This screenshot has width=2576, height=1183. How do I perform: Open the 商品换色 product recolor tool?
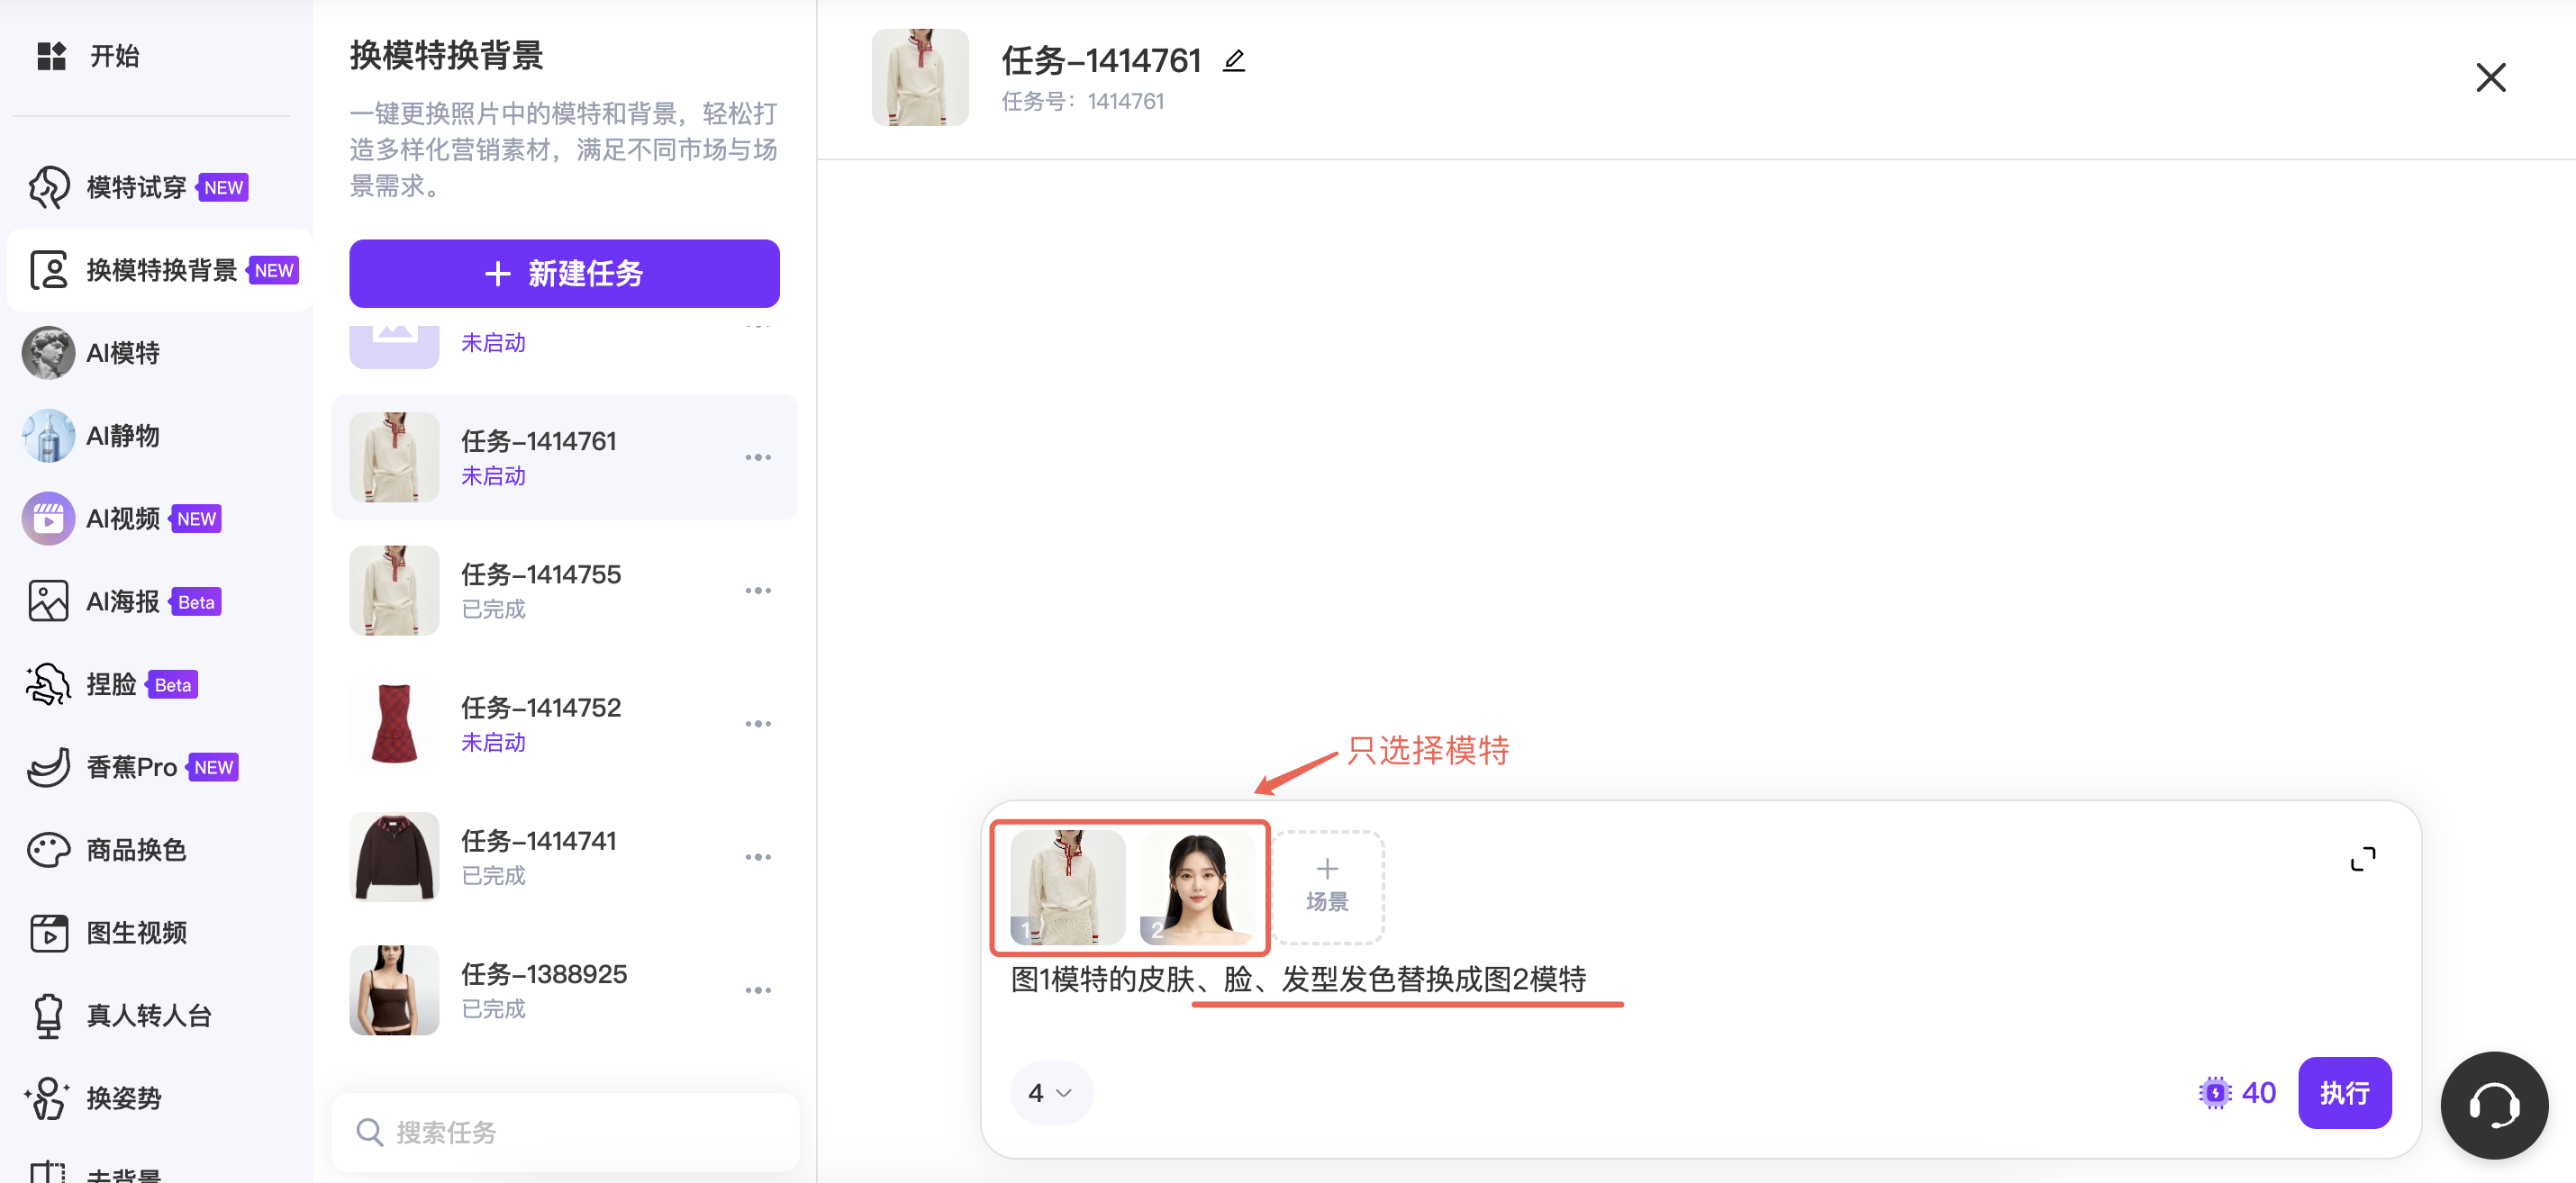136,850
